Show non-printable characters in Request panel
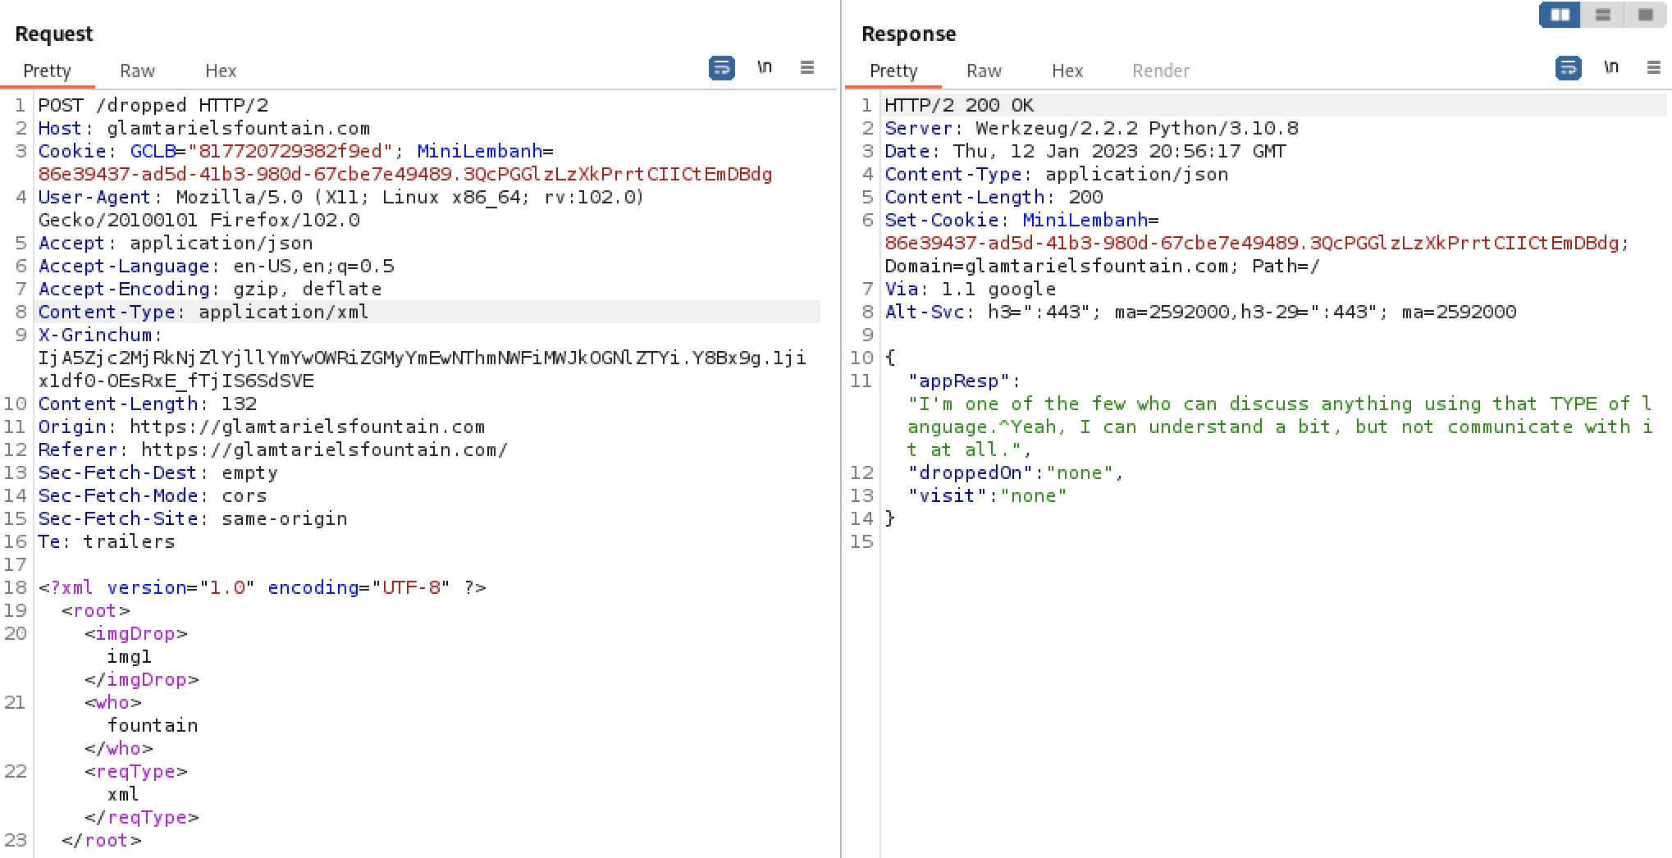This screenshot has height=858, width=1672. pyautogui.click(x=765, y=68)
